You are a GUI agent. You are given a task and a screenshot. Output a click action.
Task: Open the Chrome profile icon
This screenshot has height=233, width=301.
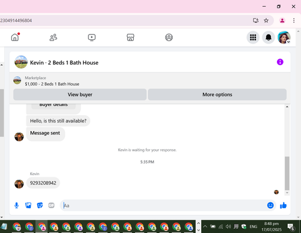coord(282,21)
